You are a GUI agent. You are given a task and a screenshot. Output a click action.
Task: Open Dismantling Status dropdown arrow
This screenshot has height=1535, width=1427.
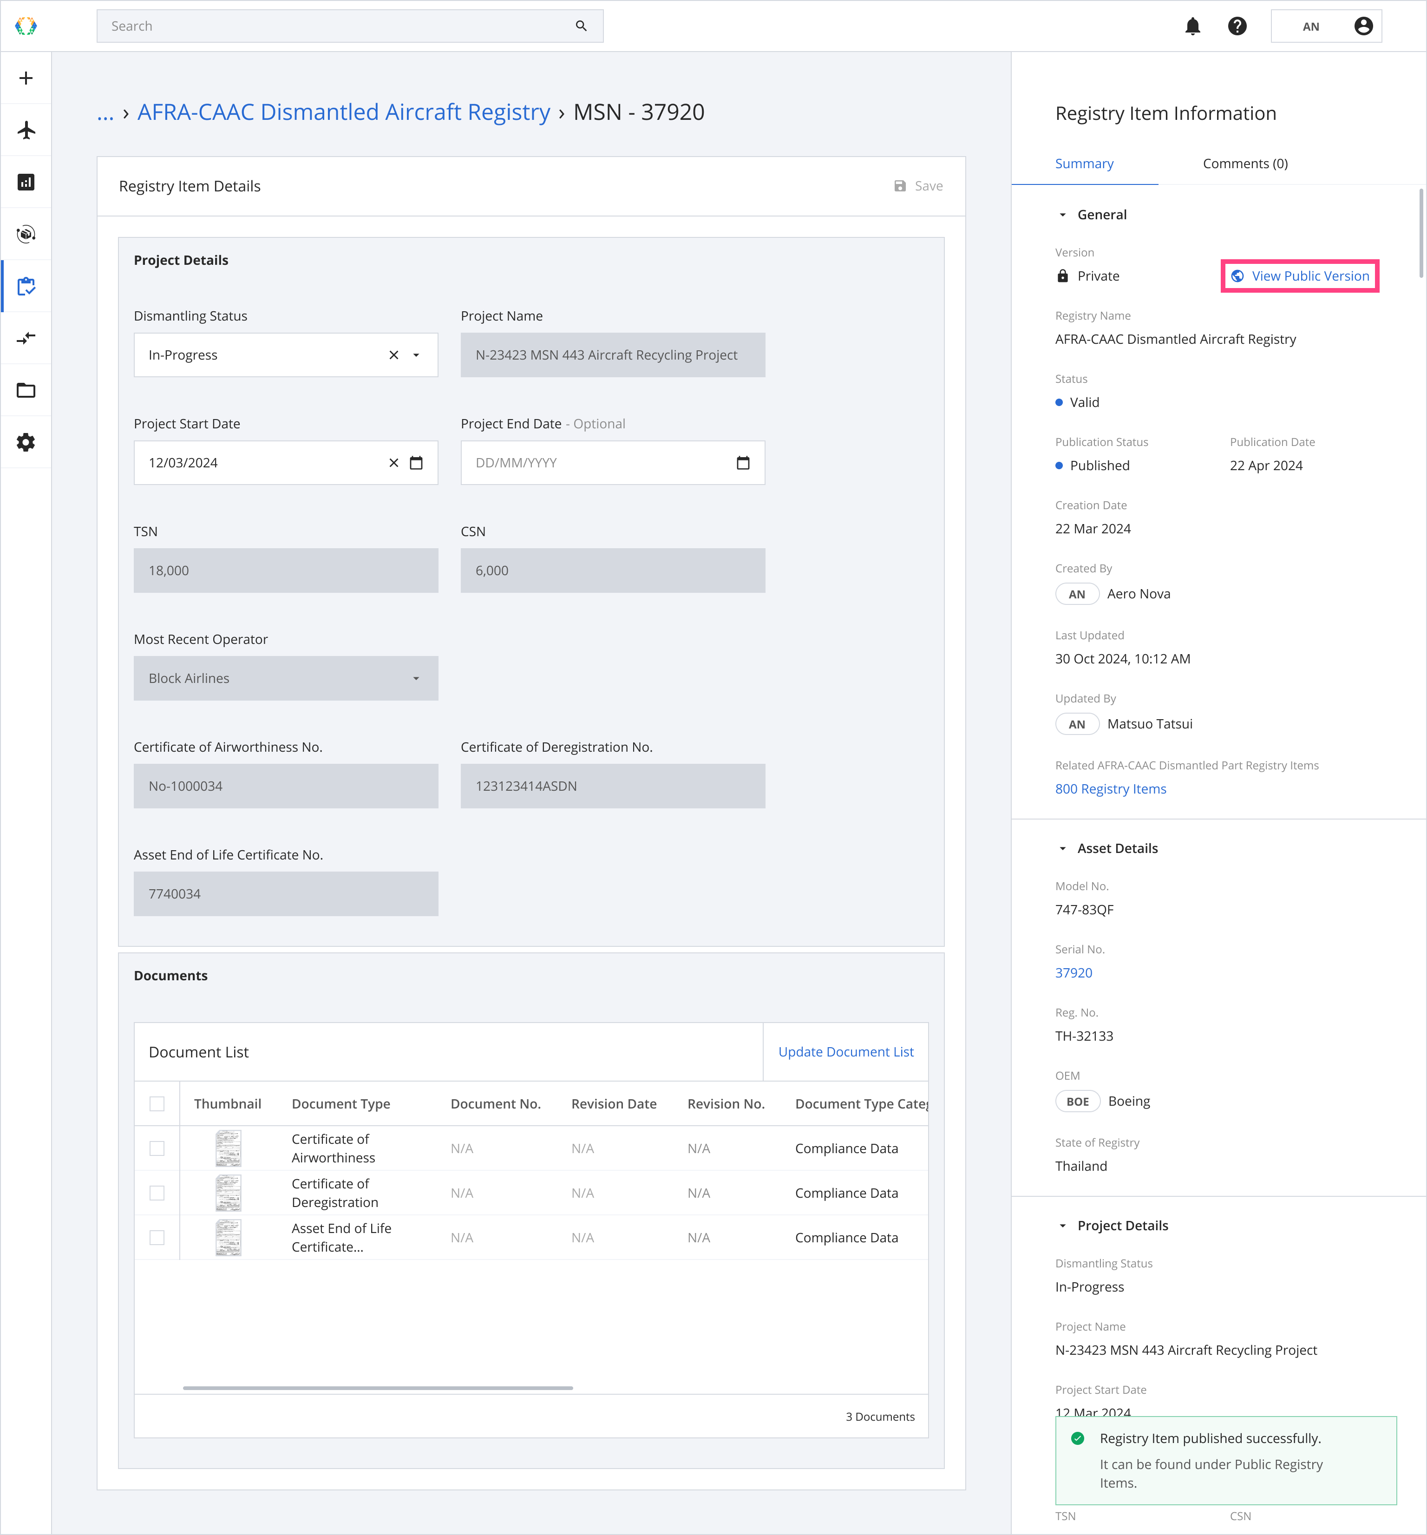click(416, 355)
